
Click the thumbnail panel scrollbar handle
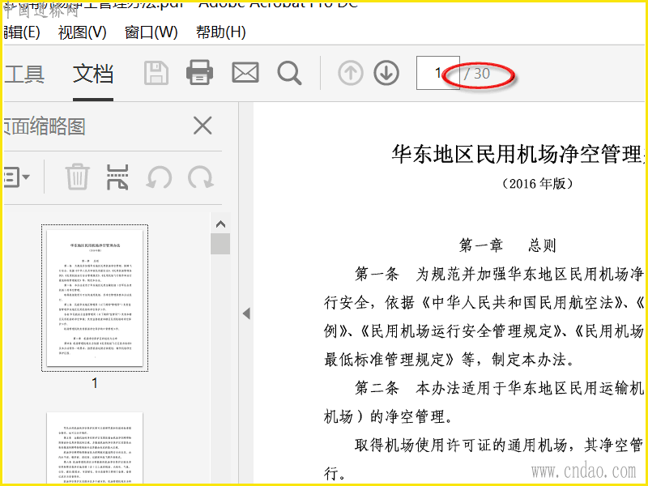pos(220,244)
